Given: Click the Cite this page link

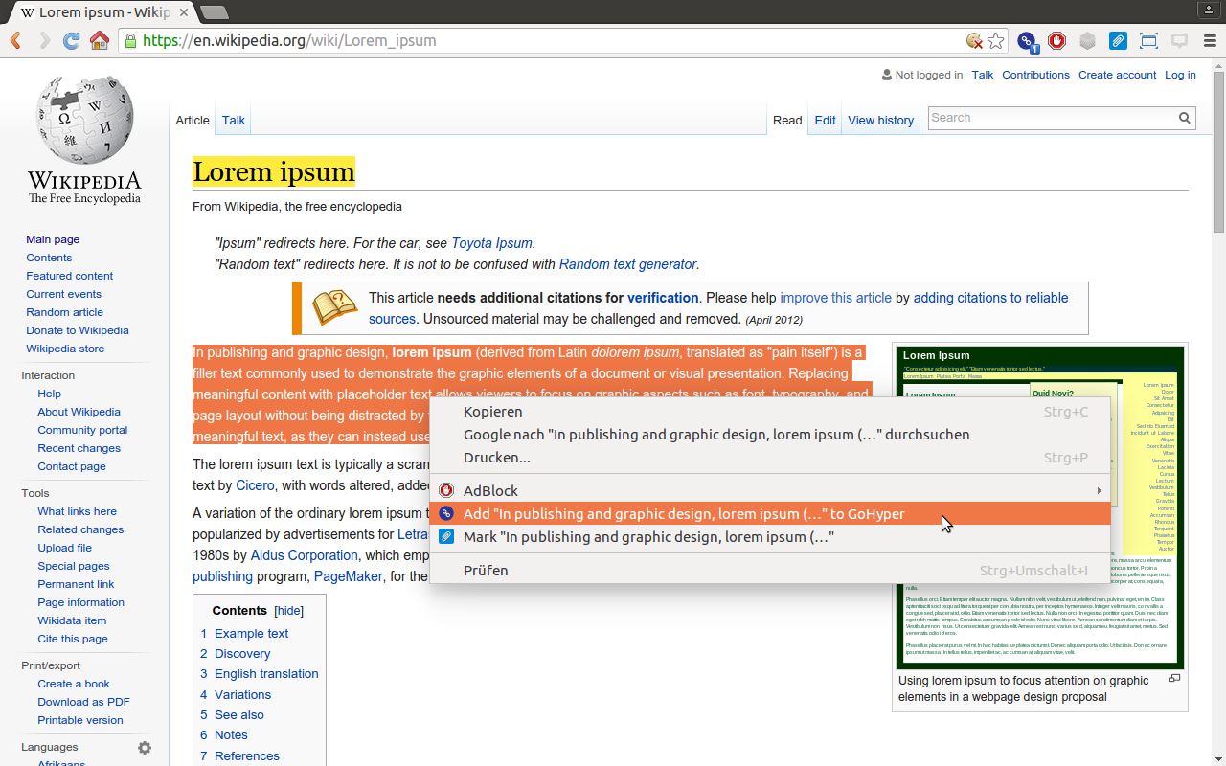Looking at the screenshot, I should pyautogui.click(x=72, y=639).
